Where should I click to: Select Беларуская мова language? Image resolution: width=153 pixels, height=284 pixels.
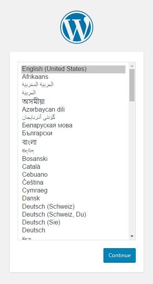point(73,125)
